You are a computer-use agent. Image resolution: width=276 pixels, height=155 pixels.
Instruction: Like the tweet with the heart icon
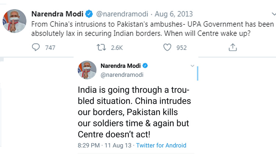[x=167, y=47]
